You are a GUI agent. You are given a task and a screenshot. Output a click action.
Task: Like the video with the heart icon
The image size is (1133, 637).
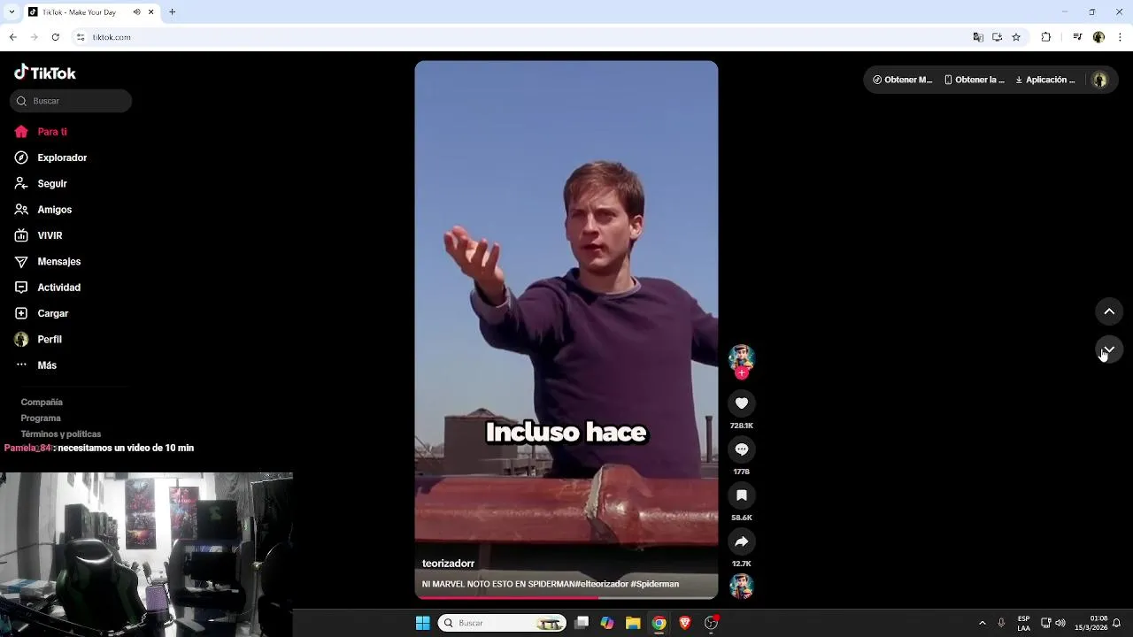(742, 403)
